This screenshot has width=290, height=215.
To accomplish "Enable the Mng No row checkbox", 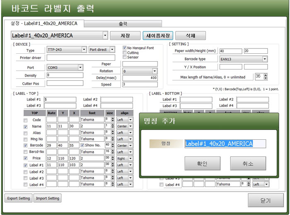I will tap(26, 139).
